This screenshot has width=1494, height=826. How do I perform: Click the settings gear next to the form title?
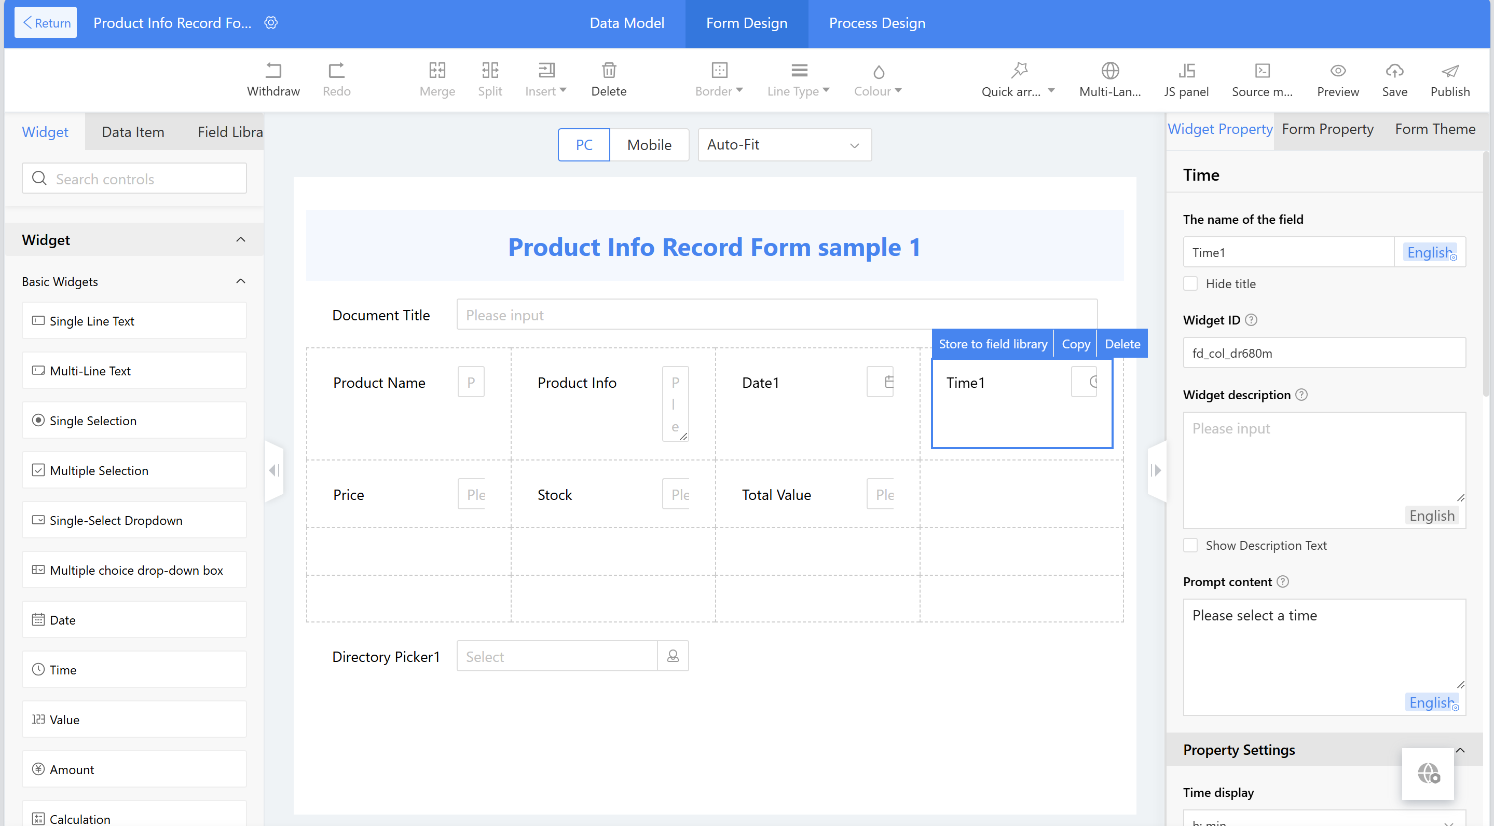(x=271, y=23)
